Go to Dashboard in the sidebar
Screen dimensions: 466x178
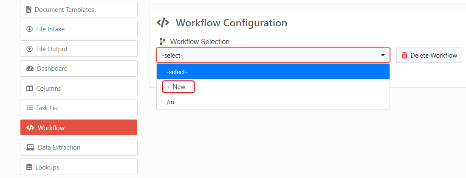point(79,69)
